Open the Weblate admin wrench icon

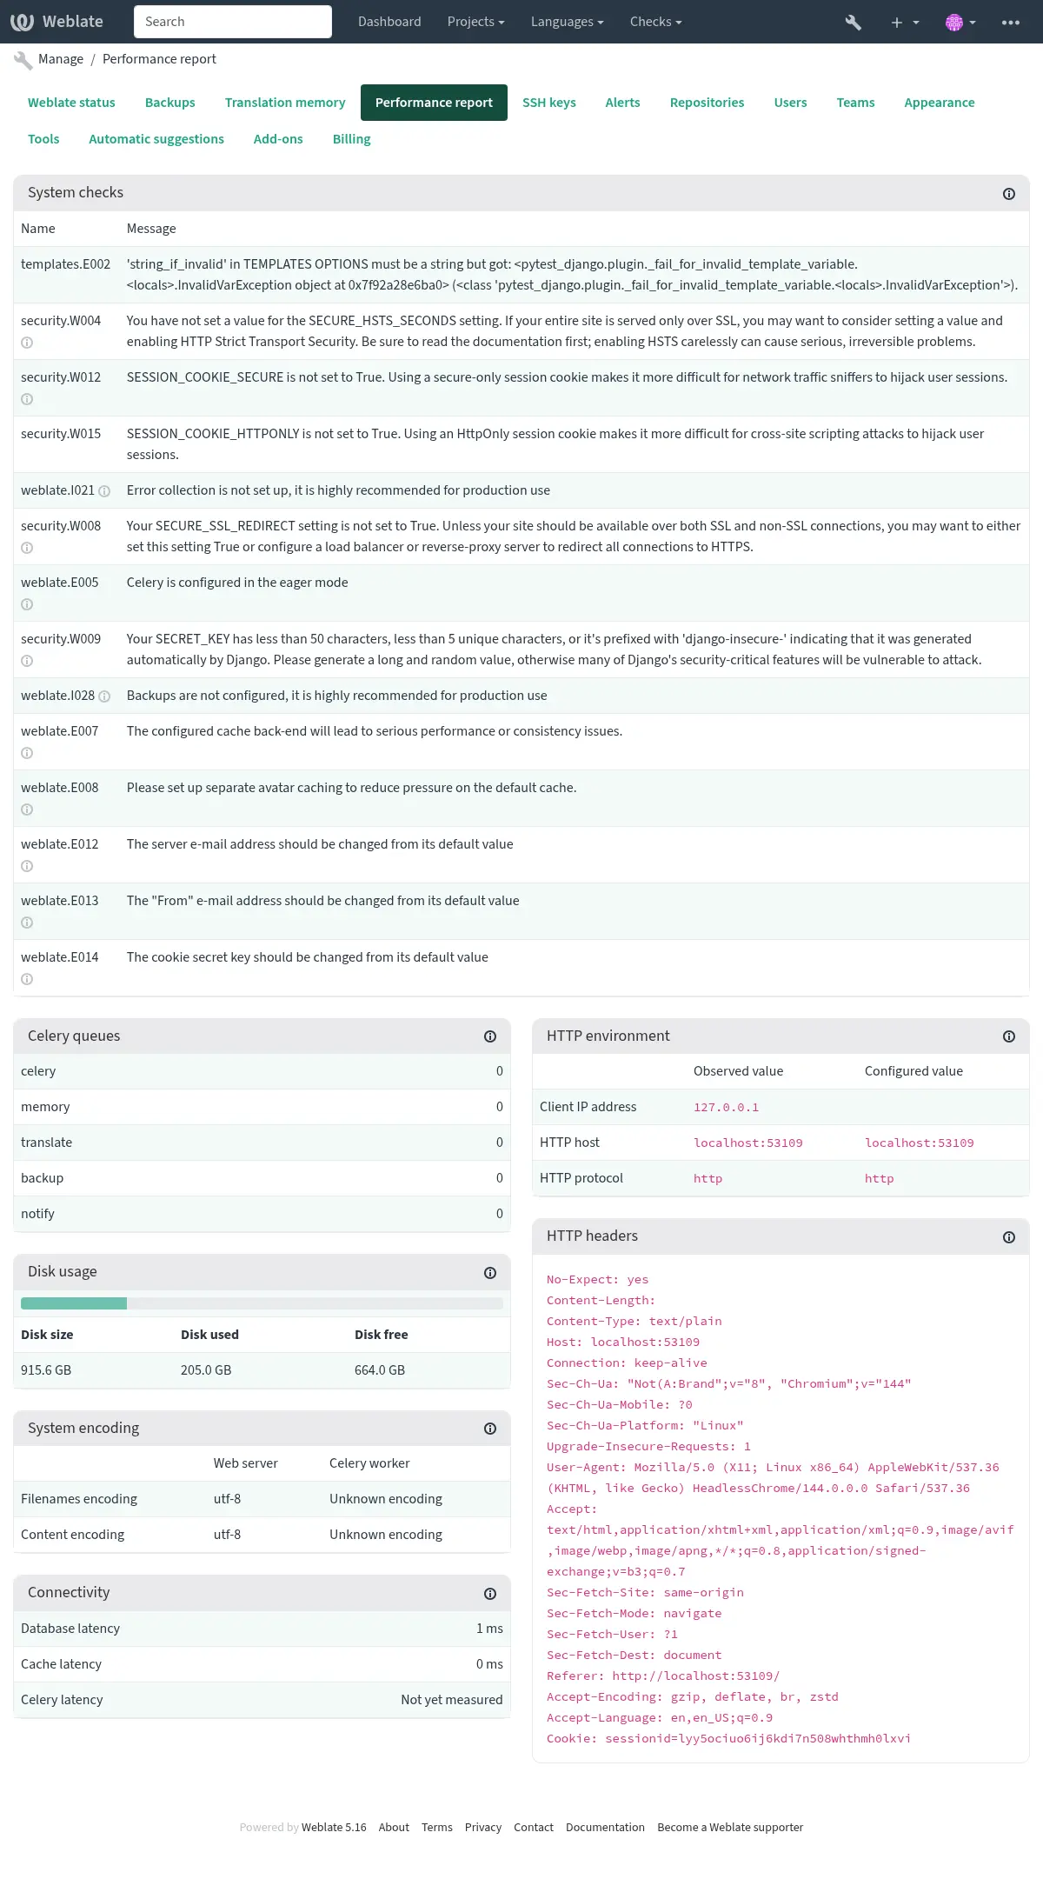(x=852, y=22)
